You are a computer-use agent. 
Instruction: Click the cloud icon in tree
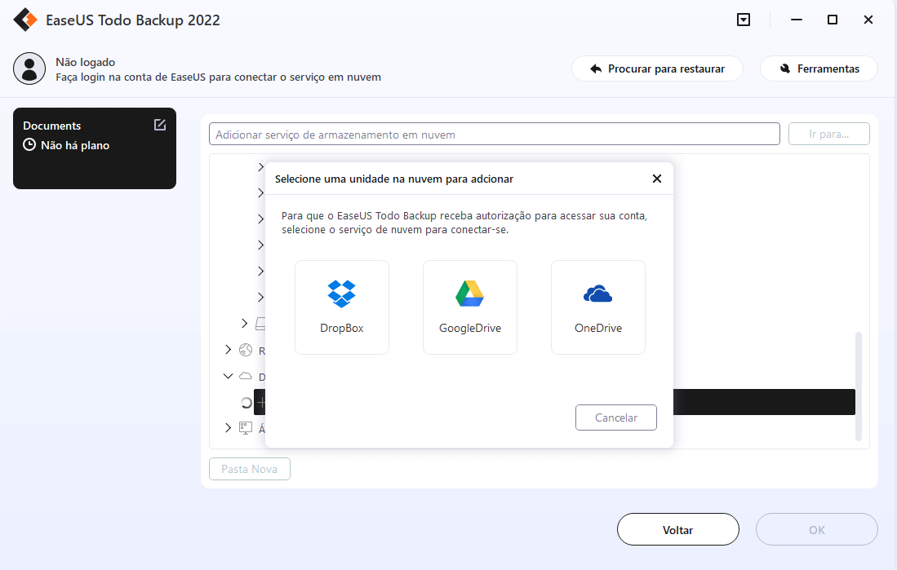(x=246, y=376)
